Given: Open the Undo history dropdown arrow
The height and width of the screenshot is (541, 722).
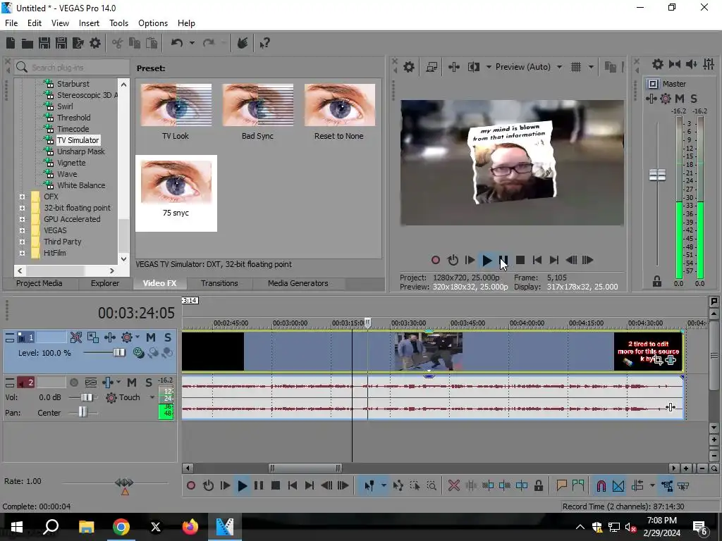Looking at the screenshot, I should [x=192, y=43].
